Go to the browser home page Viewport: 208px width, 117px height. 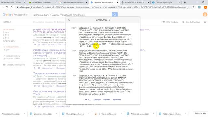pyautogui.click(x=12, y=7)
